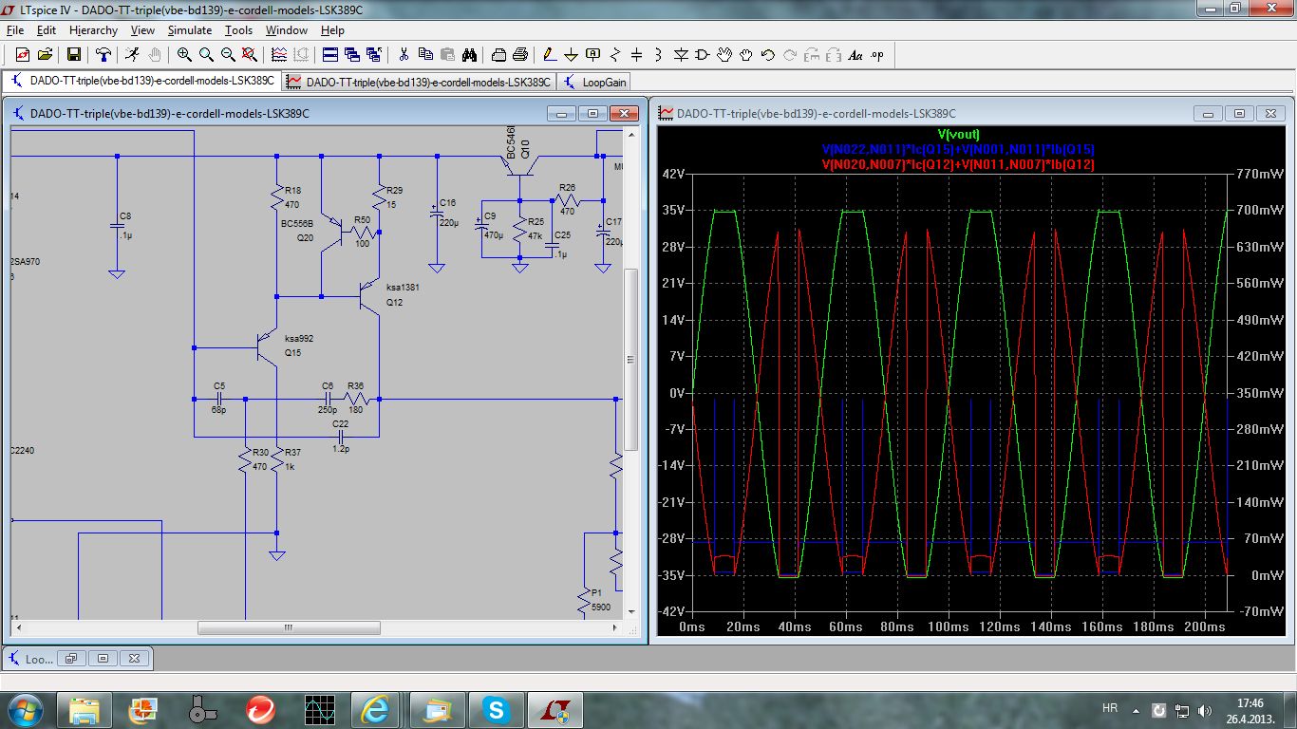Click the 42V left axis label
This screenshot has width=1297, height=729.
coord(672,174)
